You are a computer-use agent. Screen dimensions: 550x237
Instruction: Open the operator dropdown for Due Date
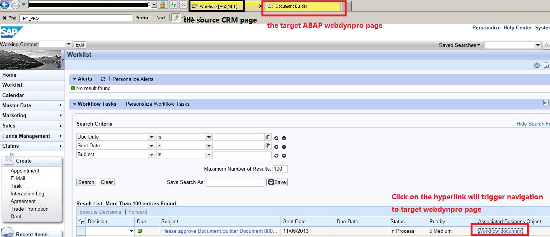pos(209,137)
